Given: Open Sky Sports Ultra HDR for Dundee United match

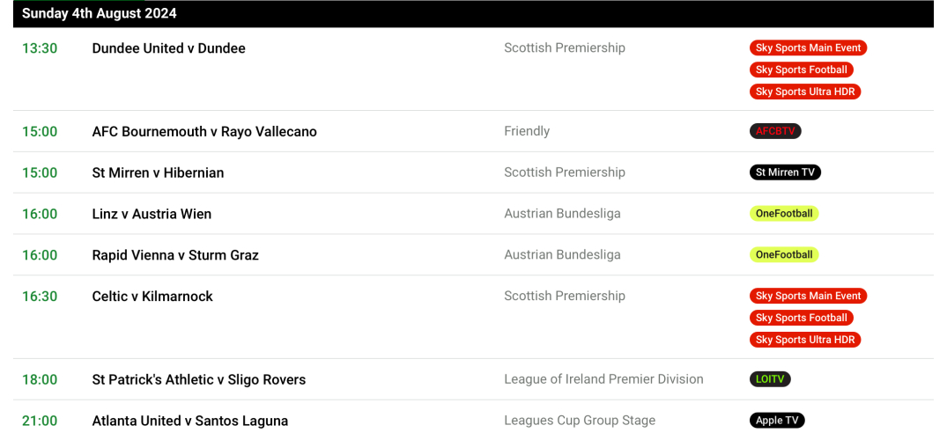Looking at the screenshot, I should coord(805,92).
